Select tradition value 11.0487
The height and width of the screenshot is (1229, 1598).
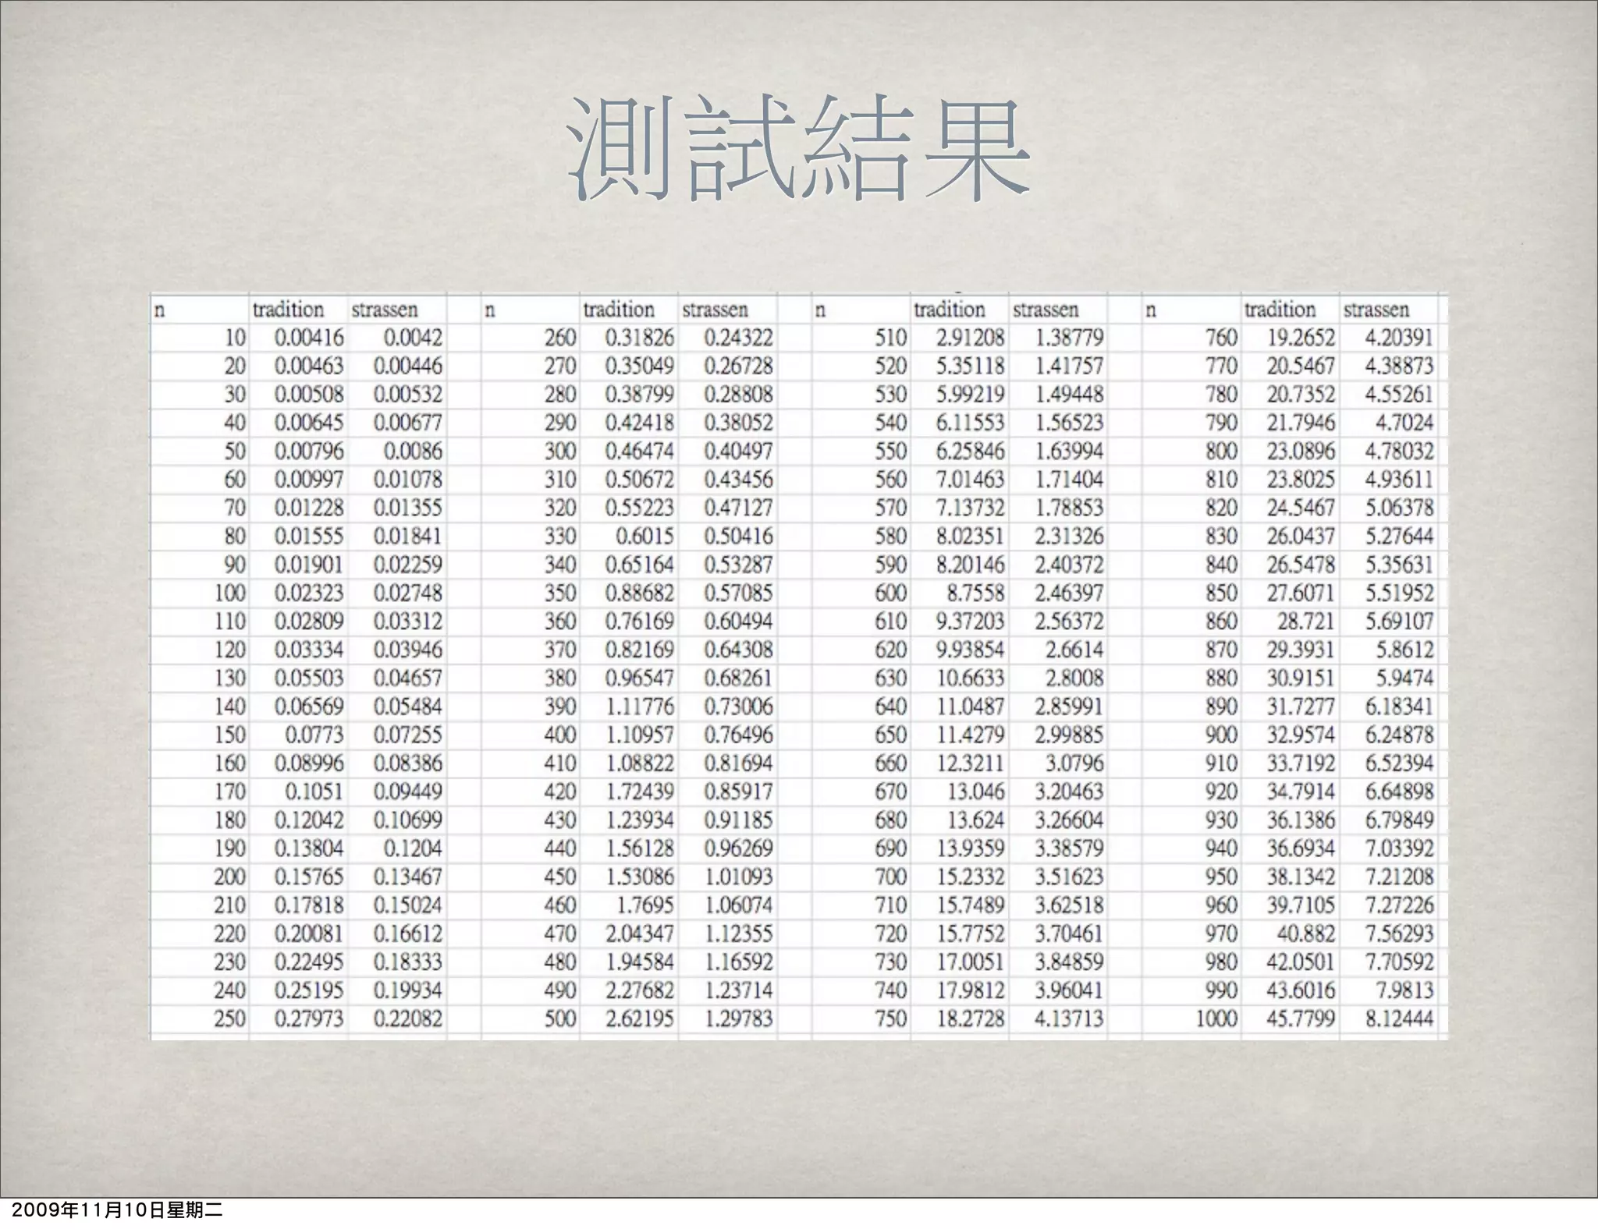pyautogui.click(x=971, y=707)
